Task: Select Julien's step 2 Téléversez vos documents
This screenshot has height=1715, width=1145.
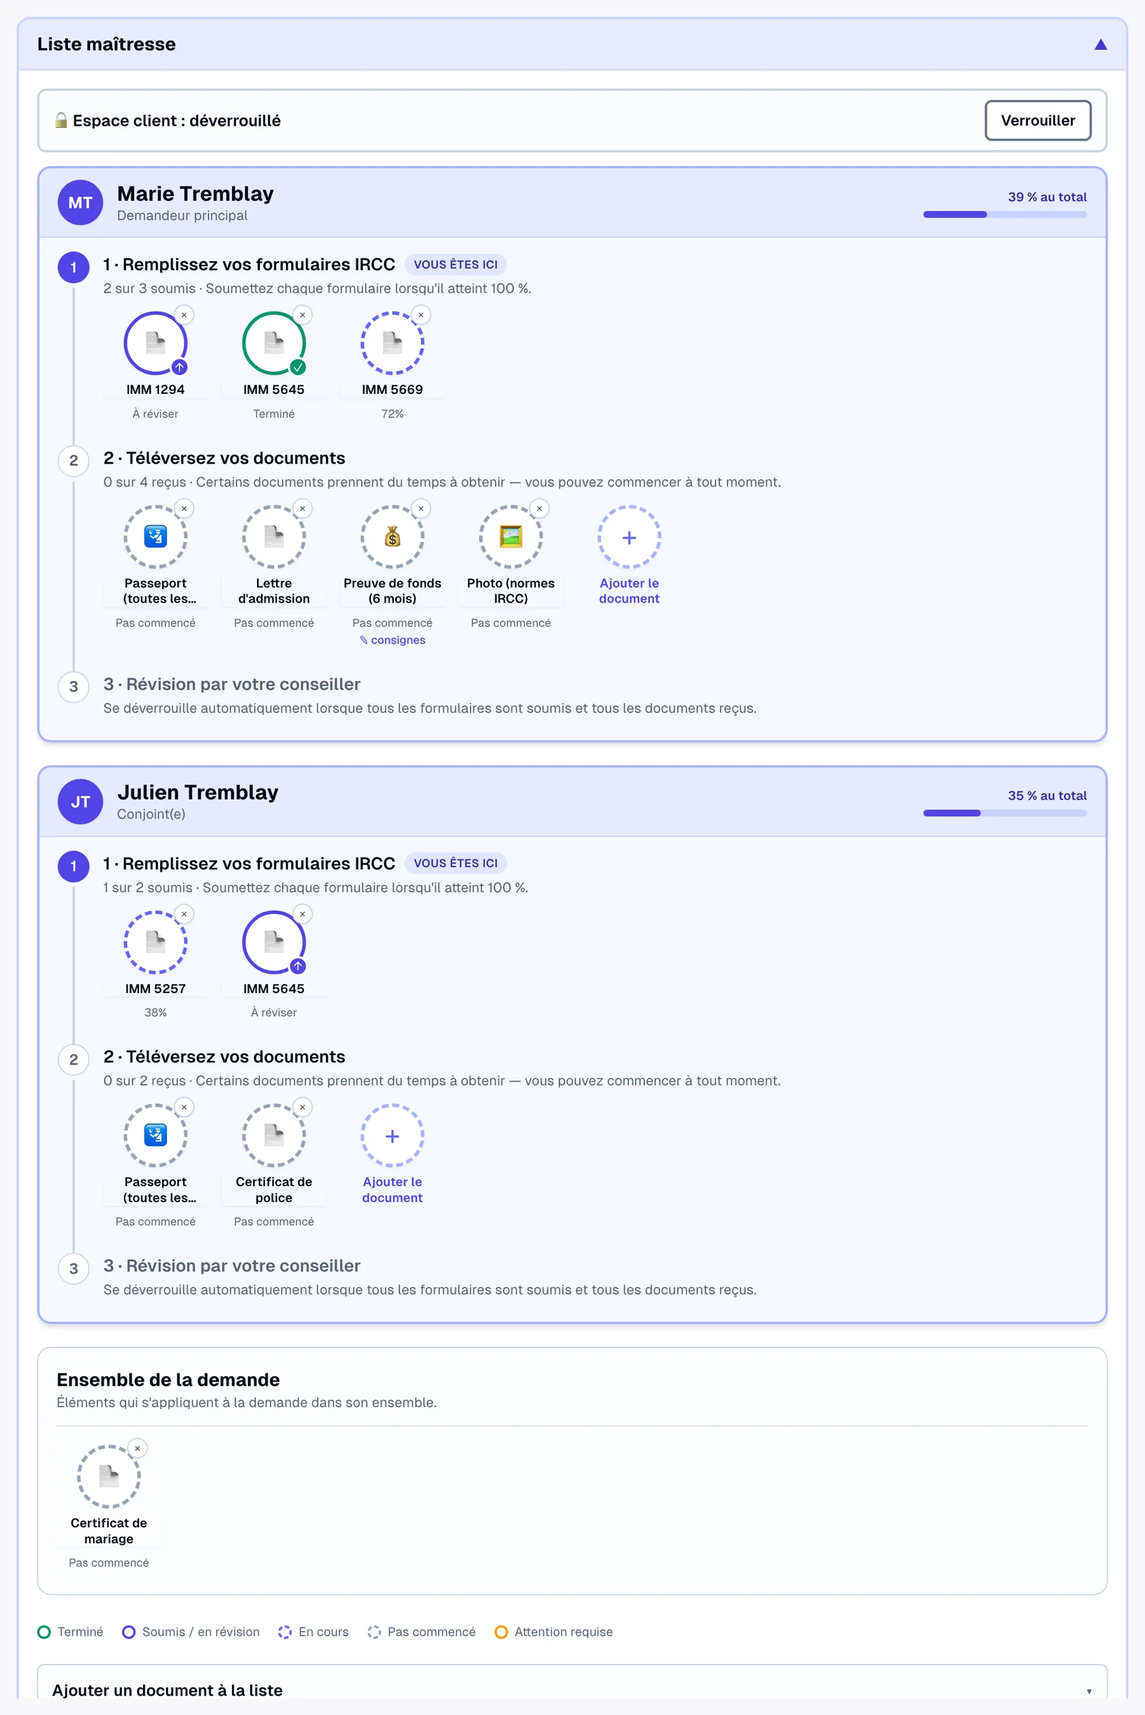Action: tap(224, 1056)
